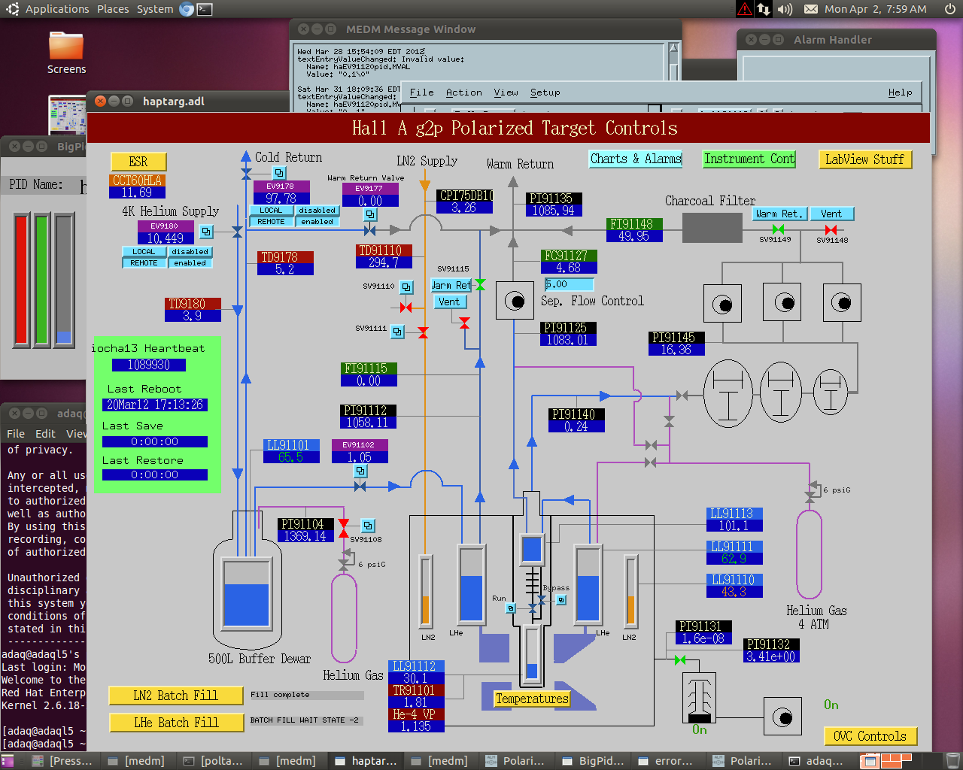Open the Screens folder on desktop
Viewport: 963px width, 770px height.
coord(66,53)
